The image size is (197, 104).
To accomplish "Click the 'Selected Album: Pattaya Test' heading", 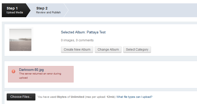I will [83, 32].
